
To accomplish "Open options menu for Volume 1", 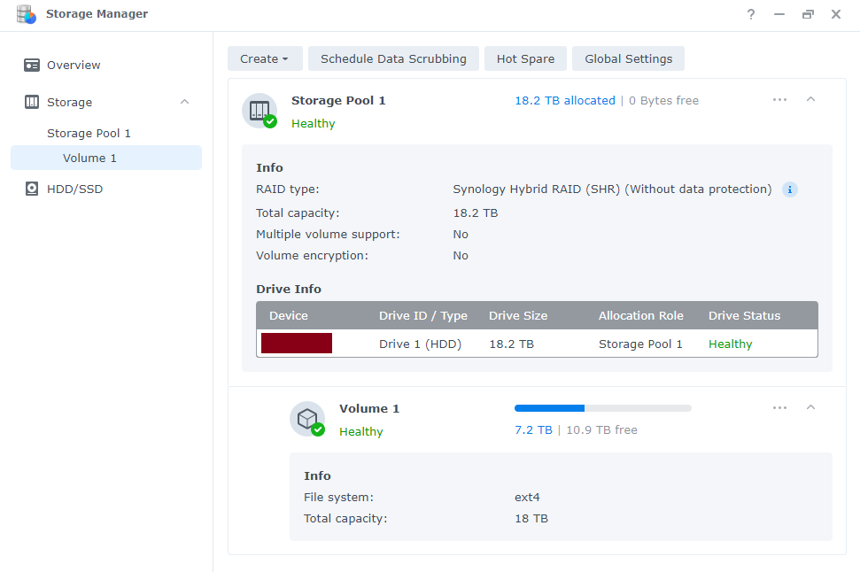I will [x=779, y=407].
